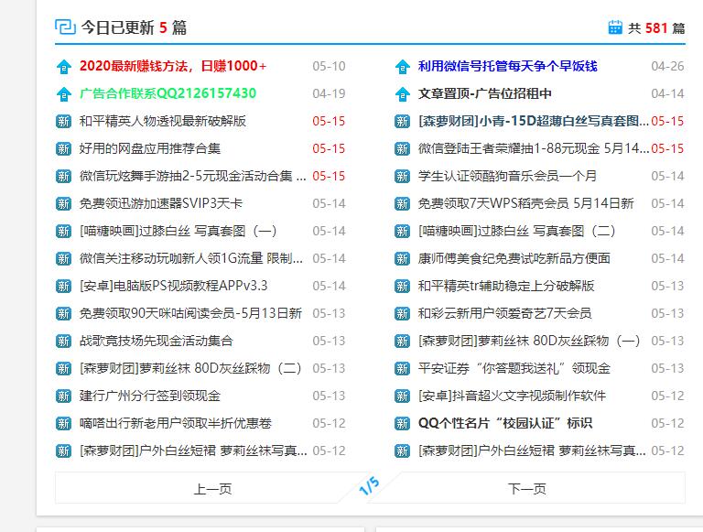Click date 04-26 on the 利用微信号托管 row
The image size is (703, 532).
(x=667, y=66)
